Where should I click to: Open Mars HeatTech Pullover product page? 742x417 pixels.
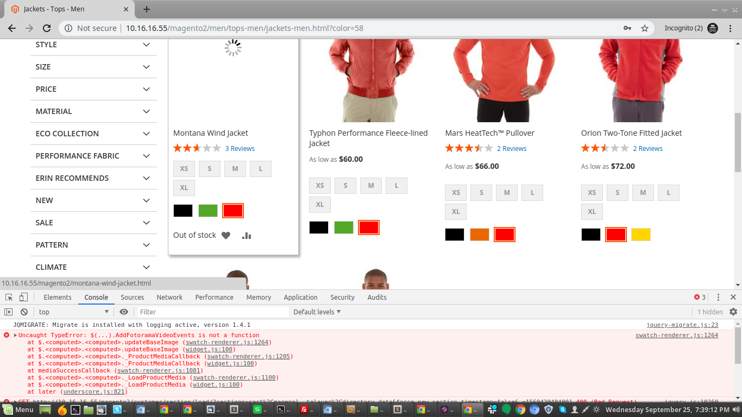point(490,133)
